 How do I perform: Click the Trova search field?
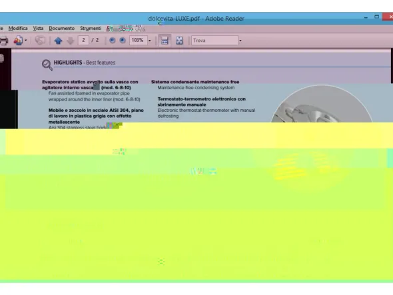214,41
